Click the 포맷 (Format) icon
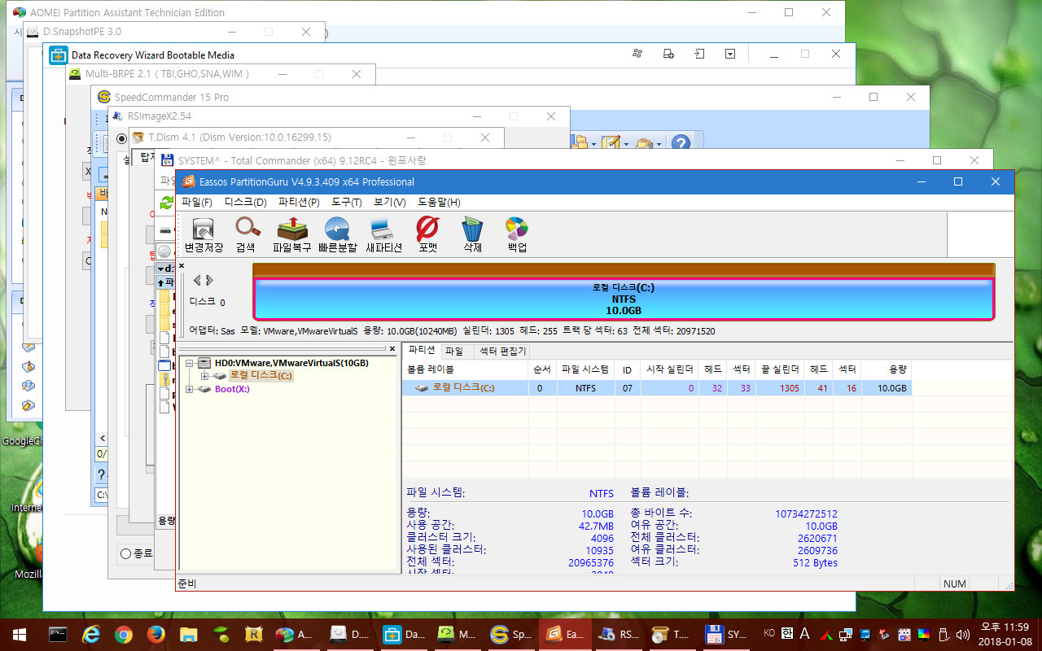Screen dimensions: 1042x651 427,235
